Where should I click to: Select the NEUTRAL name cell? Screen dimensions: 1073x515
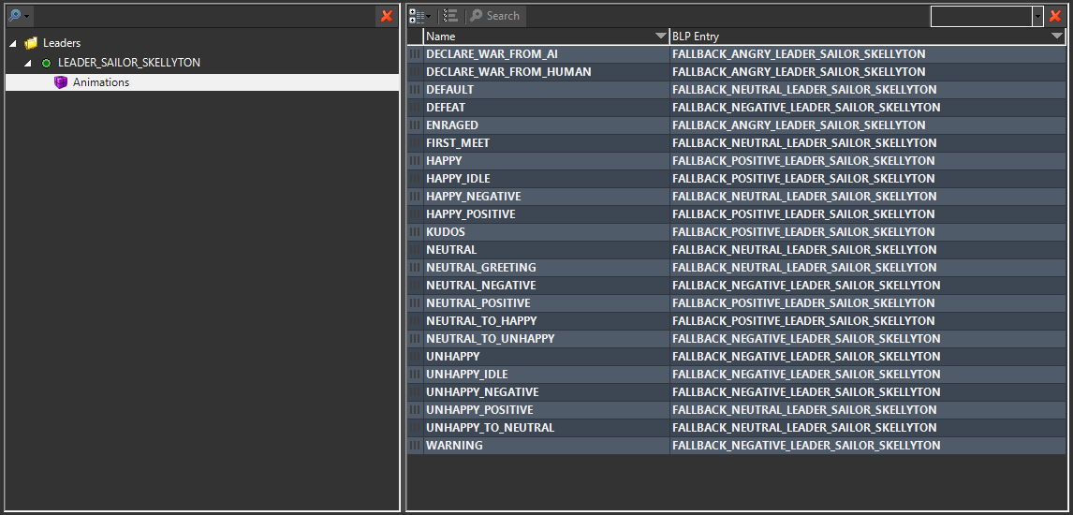[x=547, y=250]
